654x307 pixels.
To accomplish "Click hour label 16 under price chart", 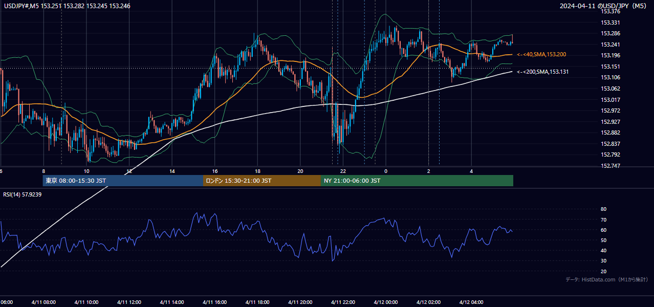I will [x=215, y=171].
